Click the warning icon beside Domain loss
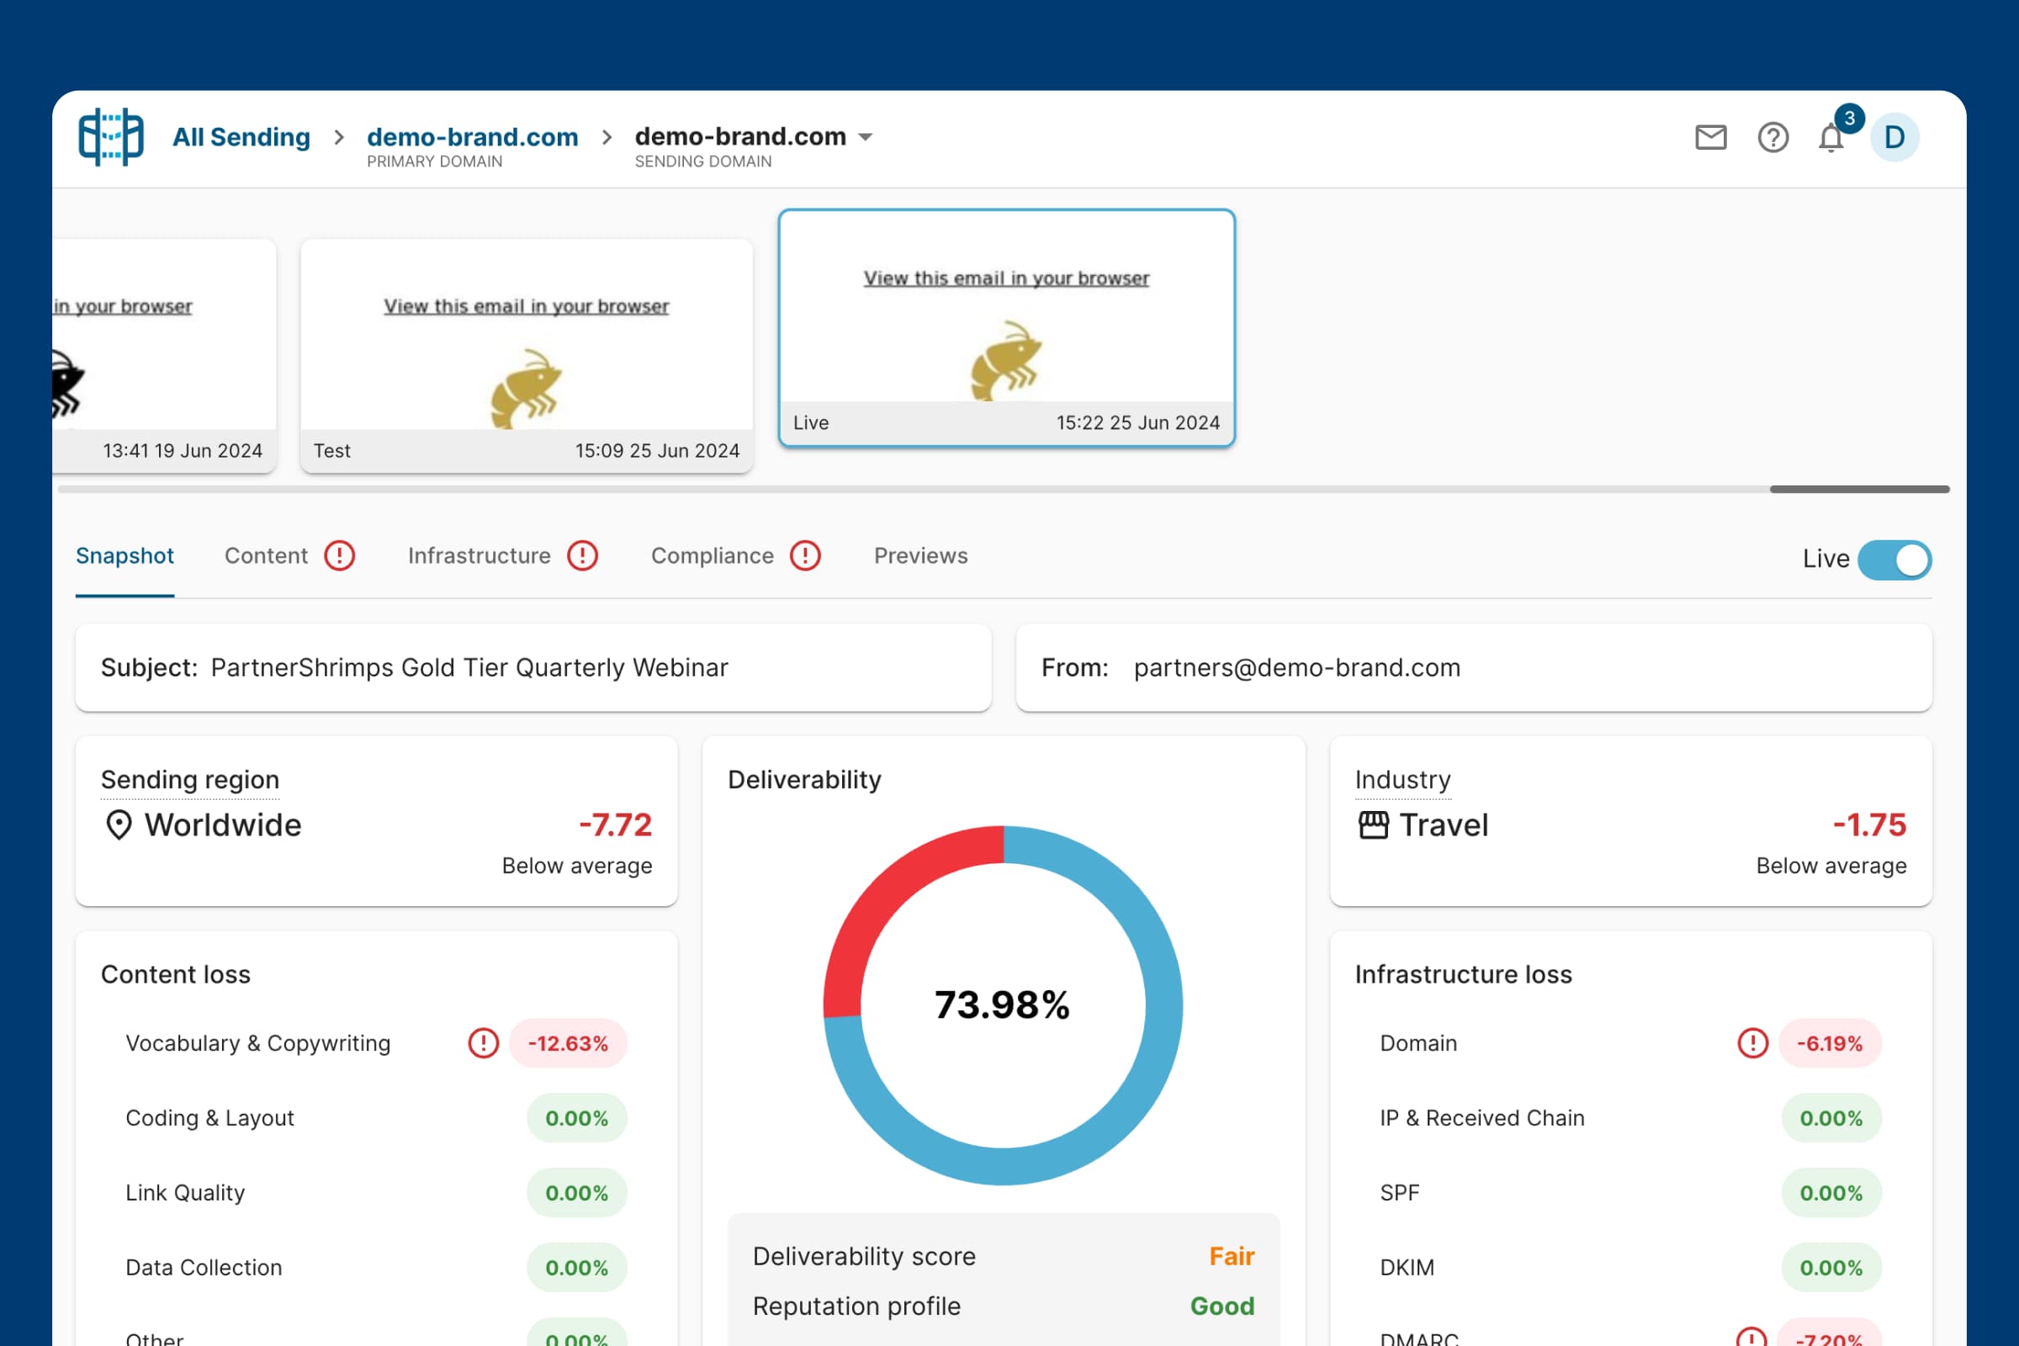 tap(1752, 1043)
